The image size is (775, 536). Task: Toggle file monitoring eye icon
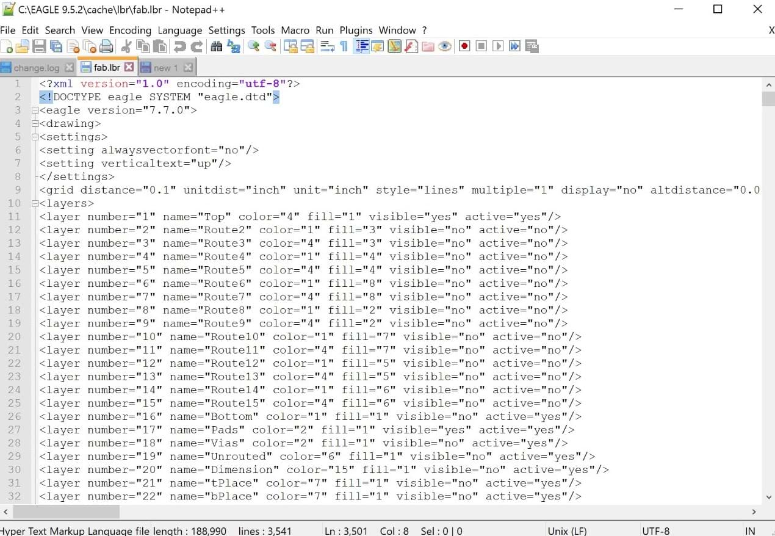(x=445, y=46)
